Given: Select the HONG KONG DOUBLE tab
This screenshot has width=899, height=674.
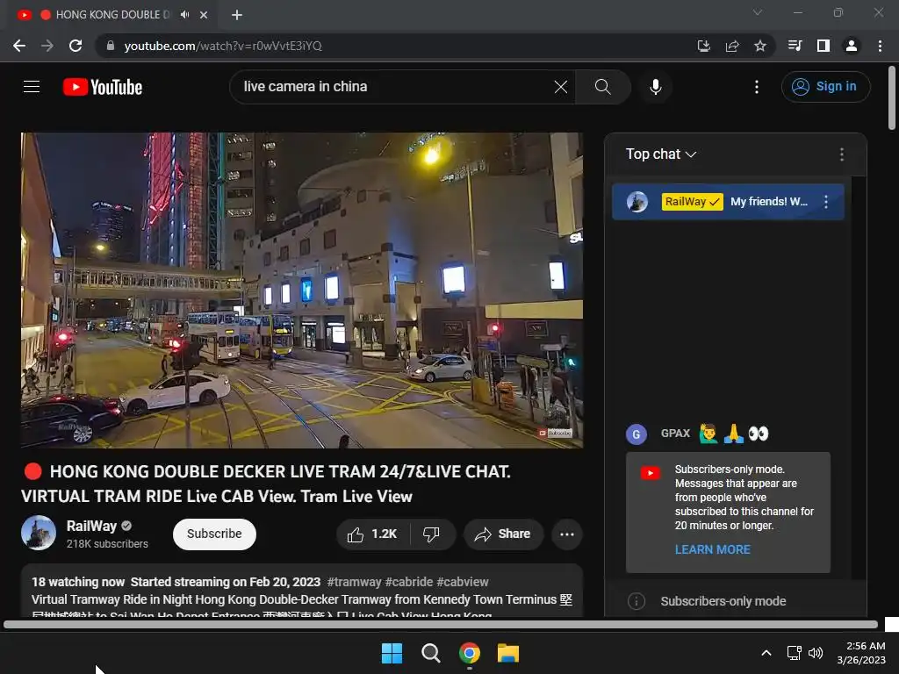Looking at the screenshot, I should pyautogui.click(x=109, y=15).
